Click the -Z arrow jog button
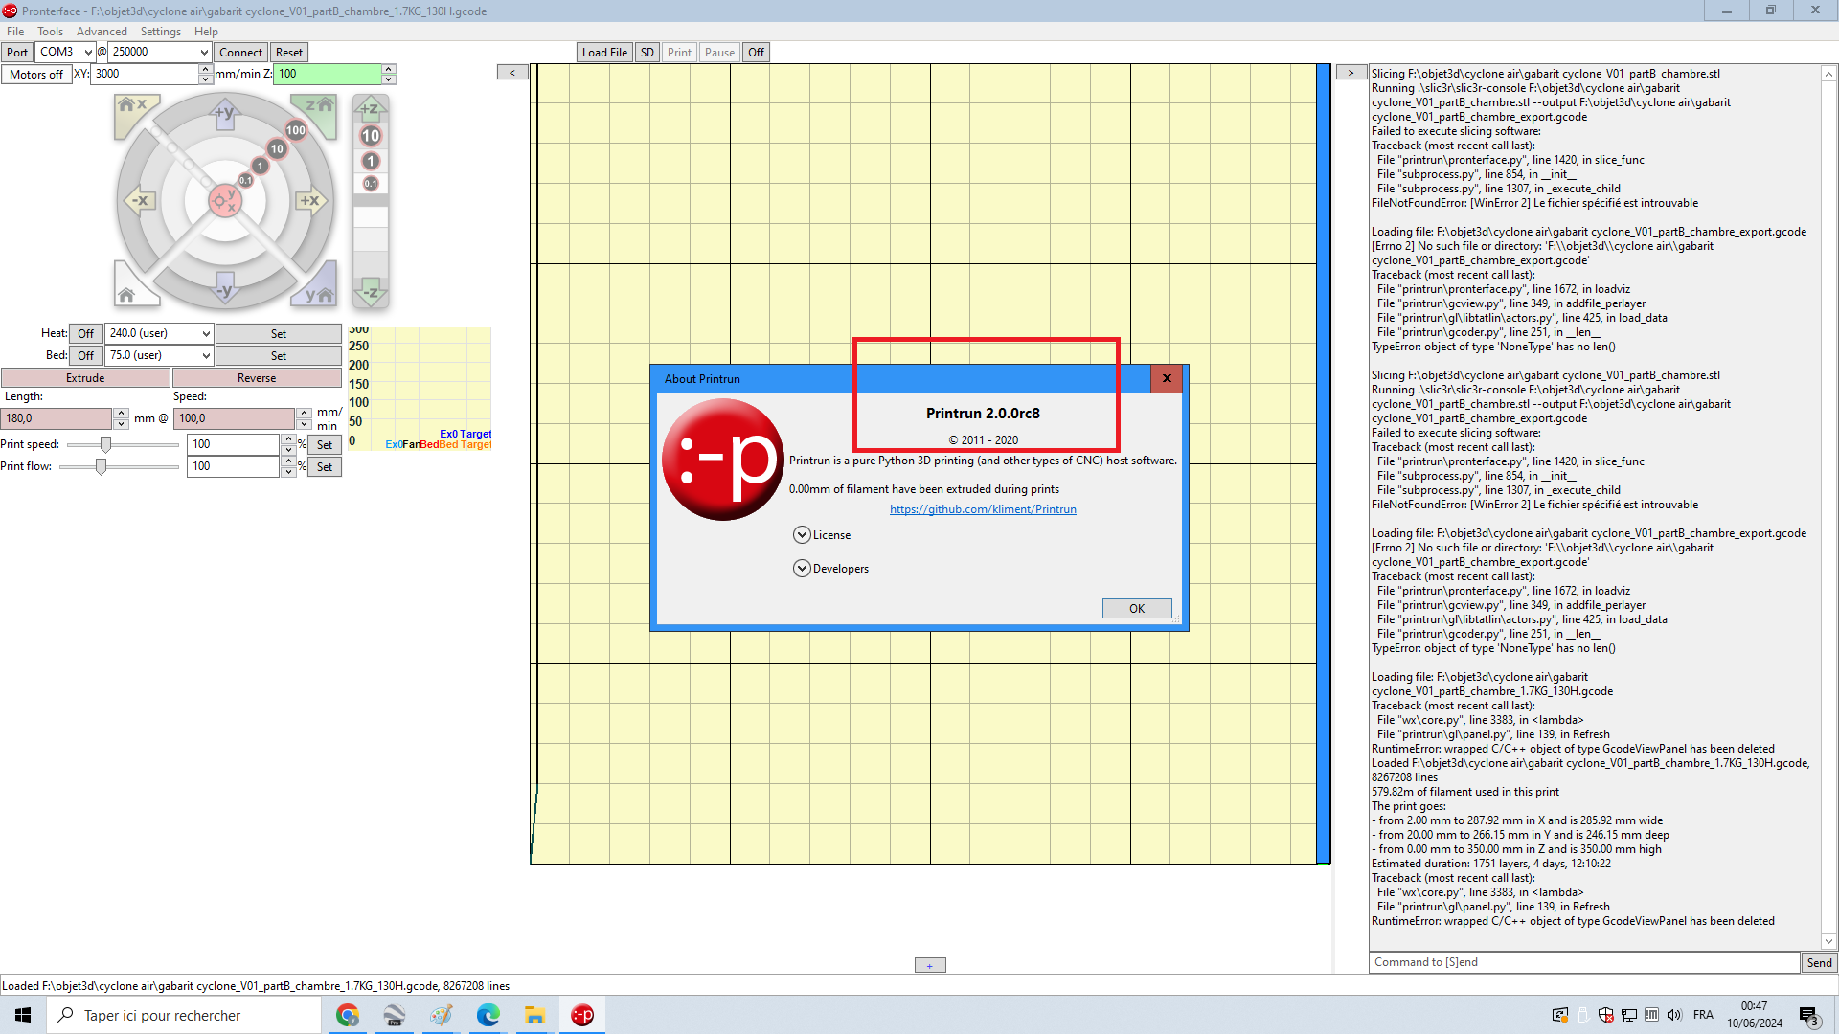 point(370,292)
